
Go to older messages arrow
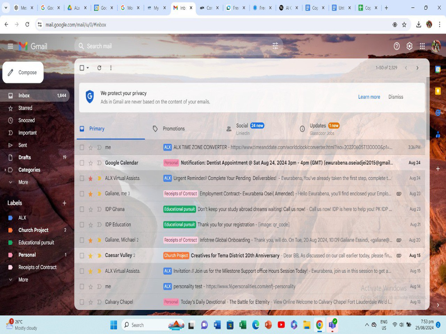pyautogui.click(x=417, y=68)
